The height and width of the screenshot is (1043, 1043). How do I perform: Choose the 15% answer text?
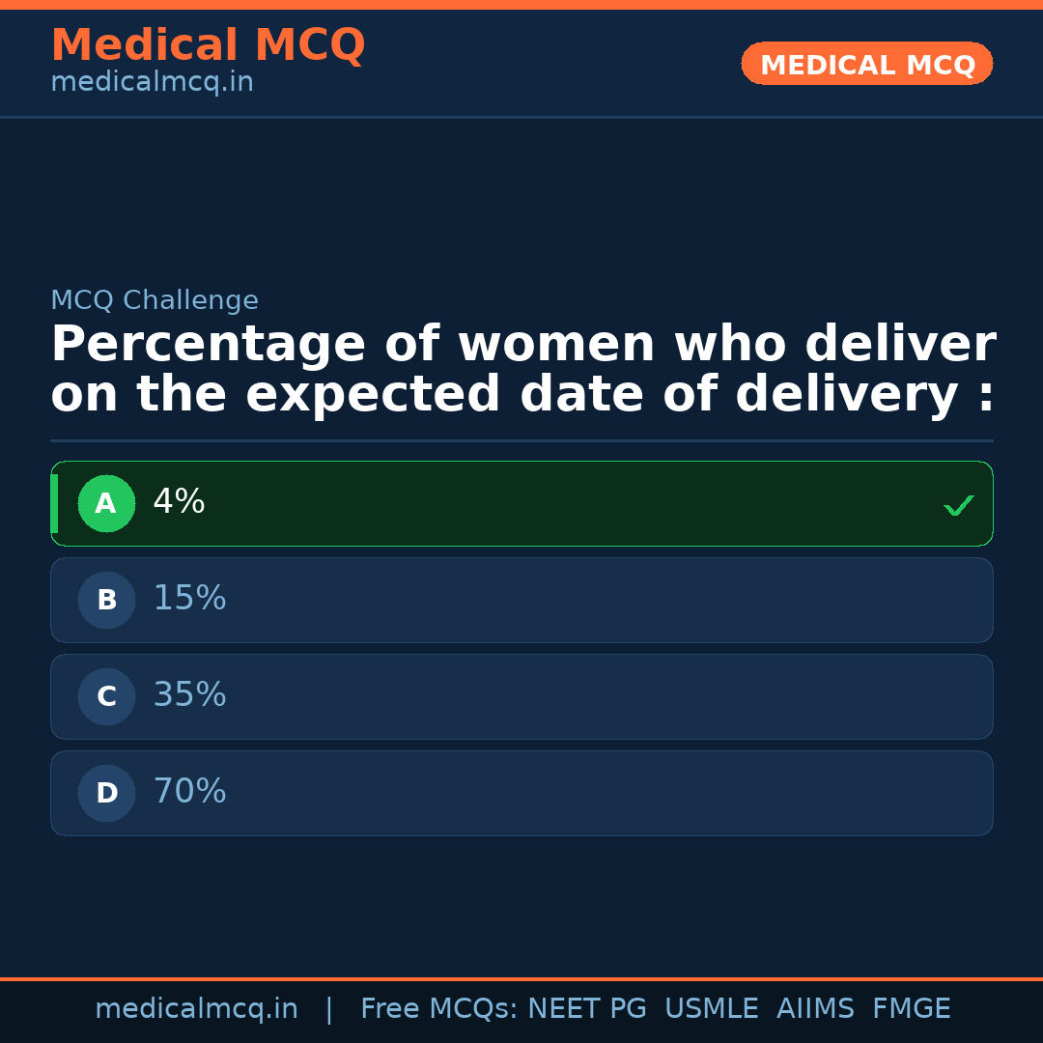point(189,599)
